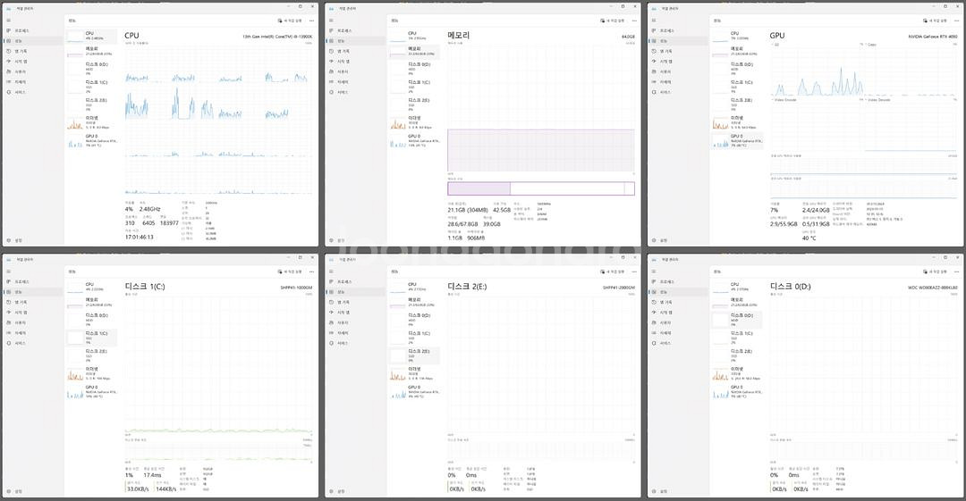Open more options (...) menu in Memory window
The height and width of the screenshot is (501, 966).
click(634, 21)
